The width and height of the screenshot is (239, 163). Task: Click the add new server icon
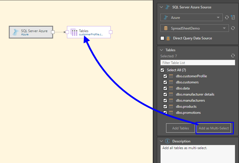click(233, 18)
